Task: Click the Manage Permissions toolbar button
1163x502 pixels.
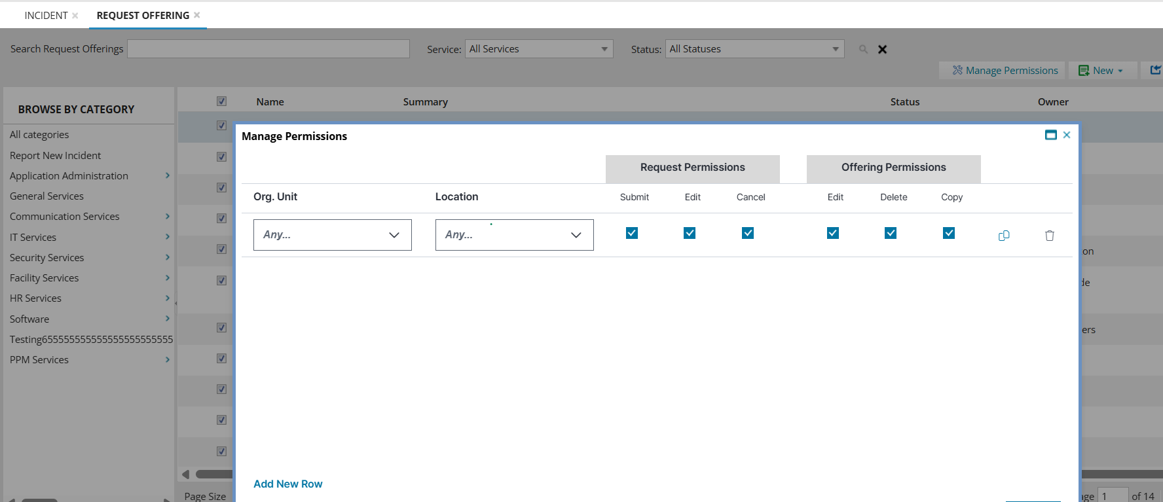Action: pos(1005,71)
